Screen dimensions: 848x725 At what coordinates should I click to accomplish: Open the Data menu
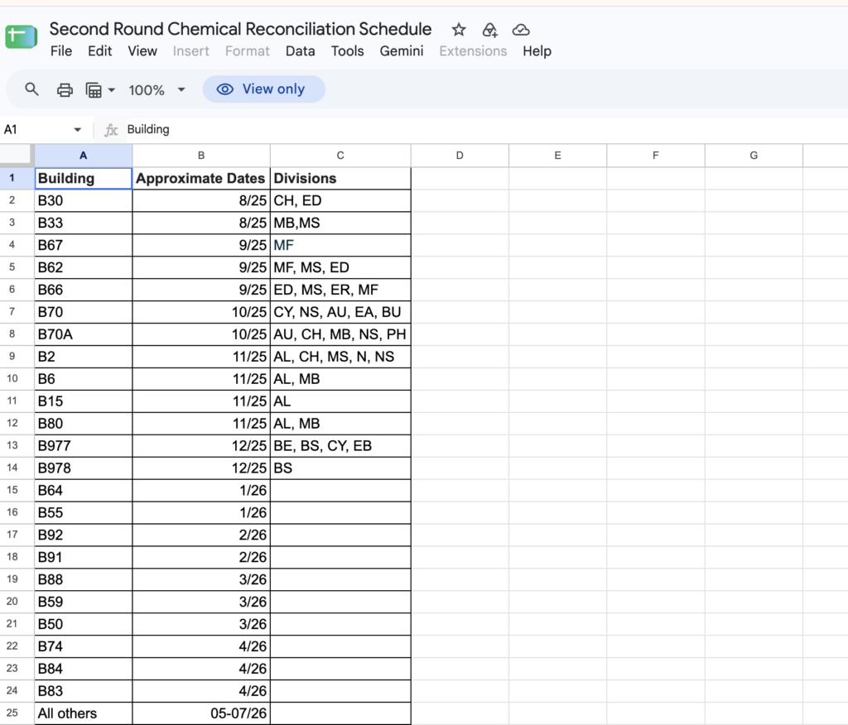(x=300, y=50)
